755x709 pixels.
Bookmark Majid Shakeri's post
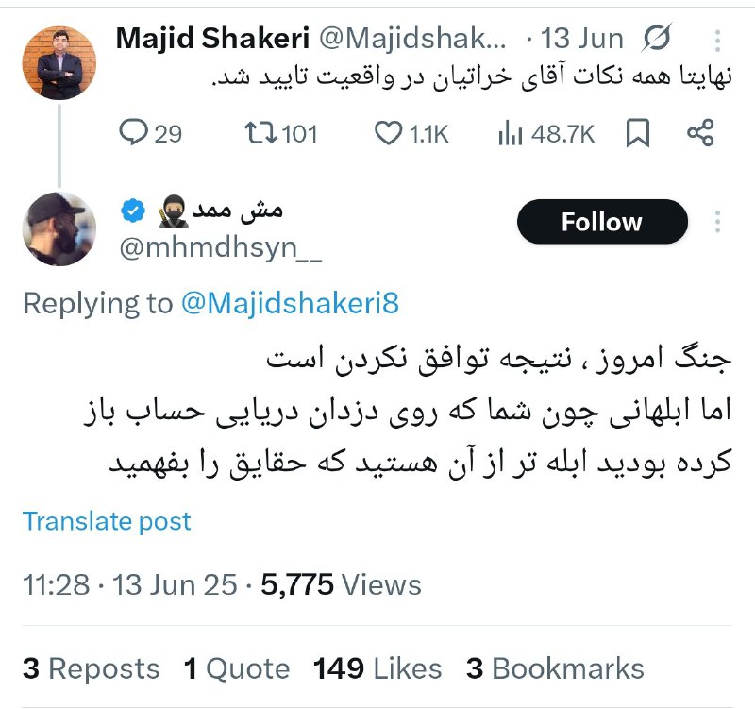pyautogui.click(x=638, y=133)
